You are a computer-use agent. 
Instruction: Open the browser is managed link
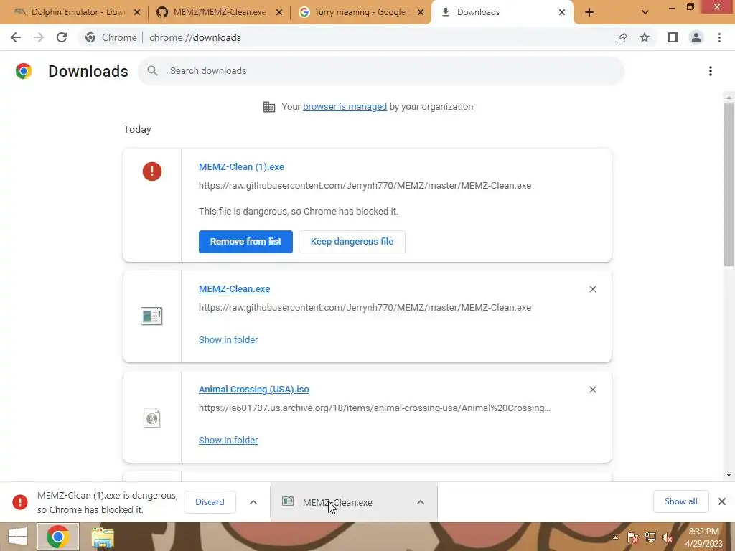click(345, 107)
